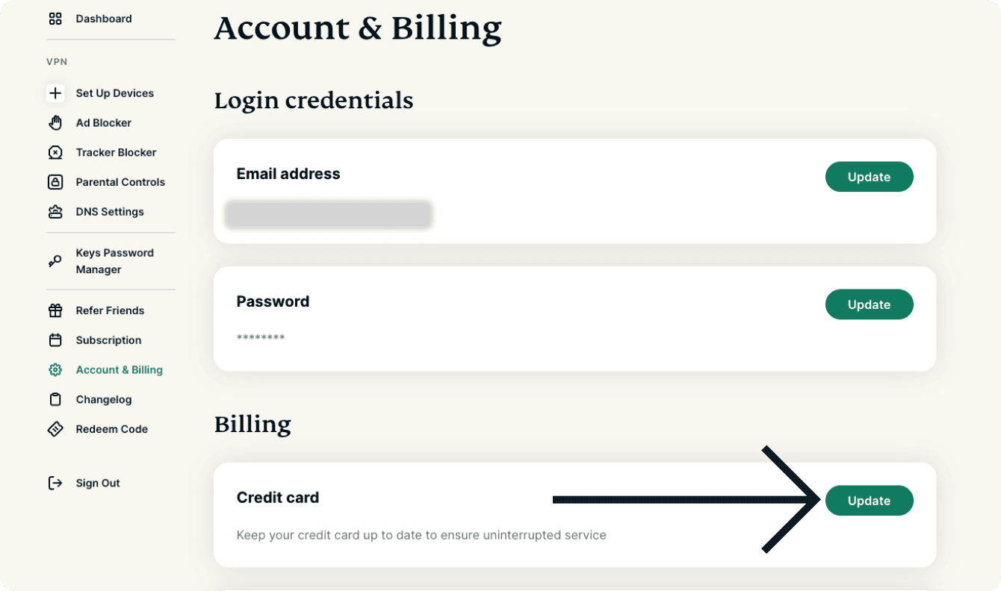Click the Sign Out arrow icon
The height and width of the screenshot is (591, 1001).
pyautogui.click(x=55, y=483)
